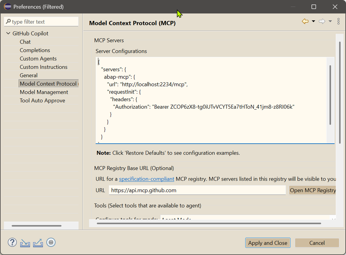Click Apply and Close button

coord(268,243)
